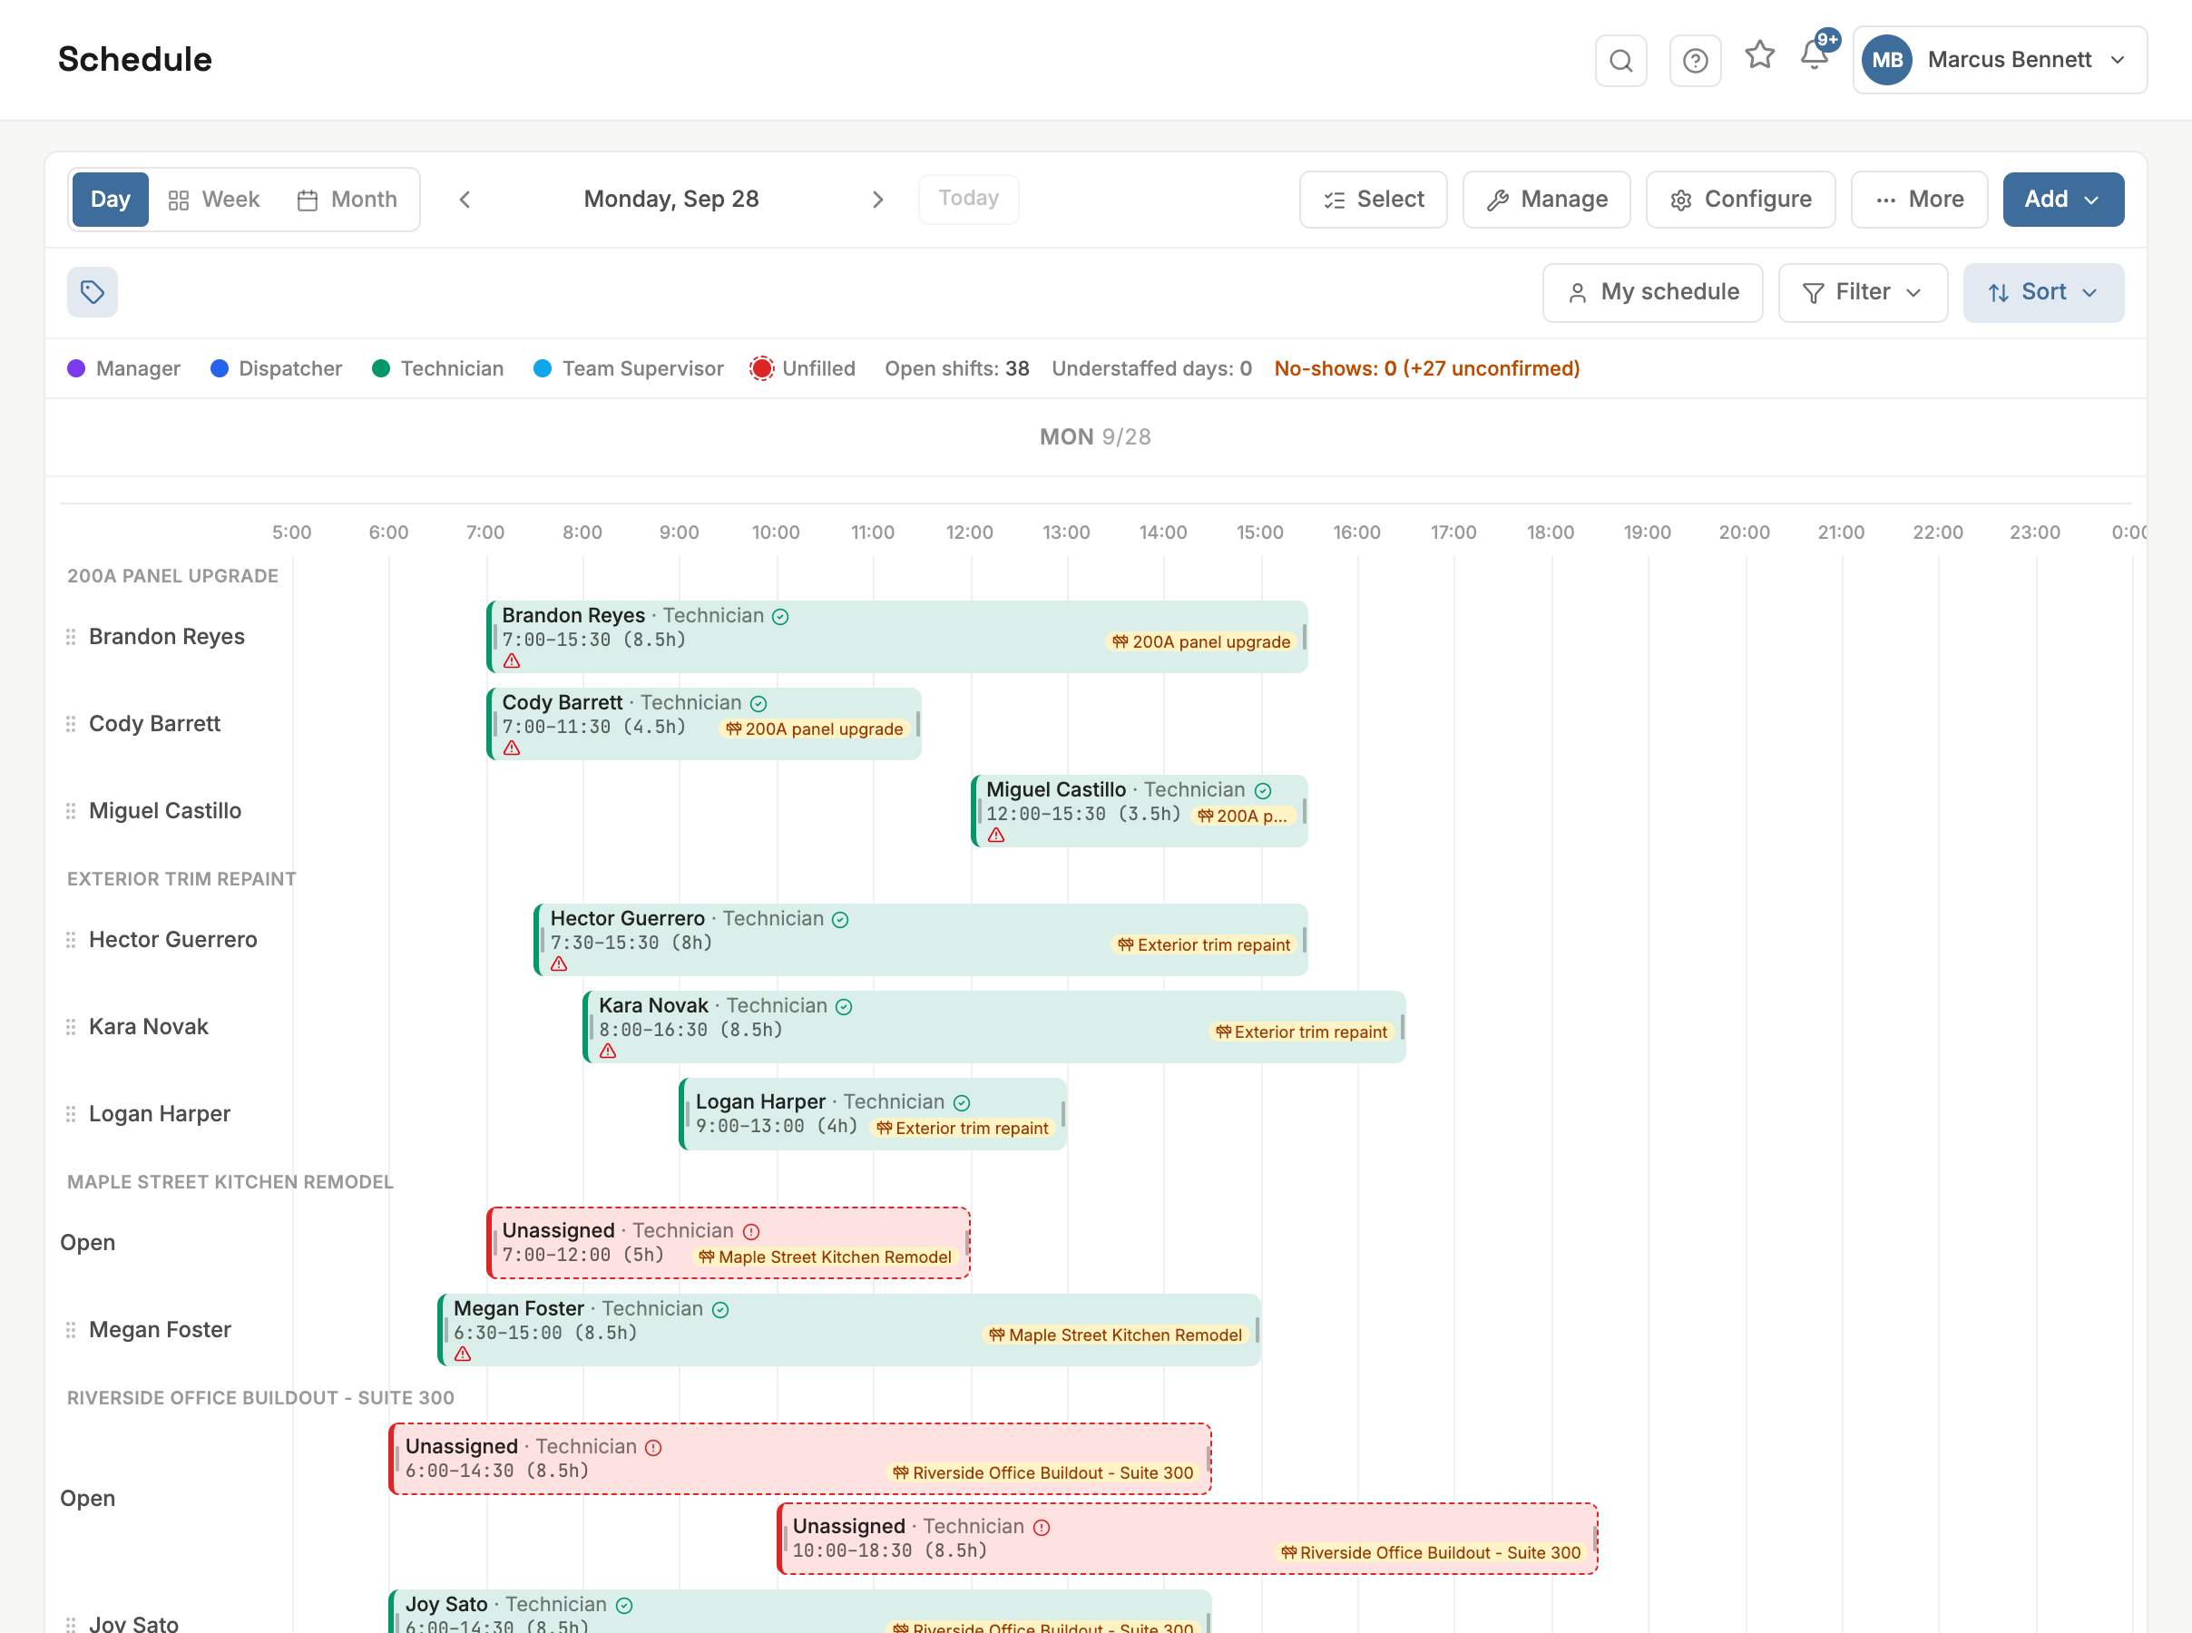Switch to Day view tab
Screen dimensions: 2192x1633
coord(111,200)
